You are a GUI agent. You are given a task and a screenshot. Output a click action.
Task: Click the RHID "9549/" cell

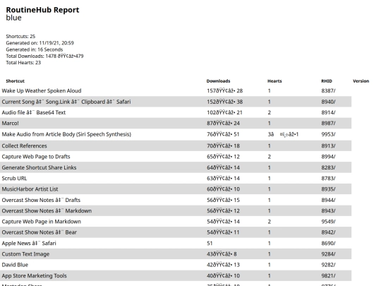[328, 222]
